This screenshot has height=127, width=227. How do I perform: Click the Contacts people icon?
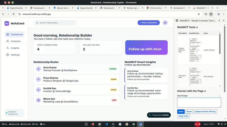(8, 41)
